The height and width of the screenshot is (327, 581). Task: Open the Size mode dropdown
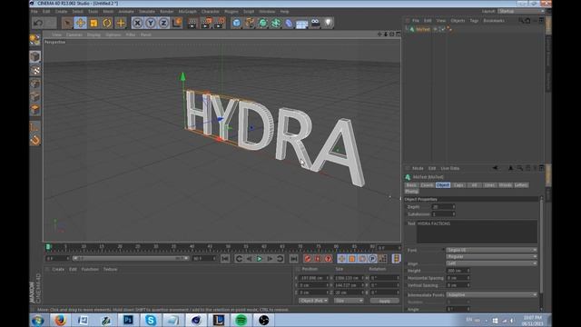click(x=349, y=301)
